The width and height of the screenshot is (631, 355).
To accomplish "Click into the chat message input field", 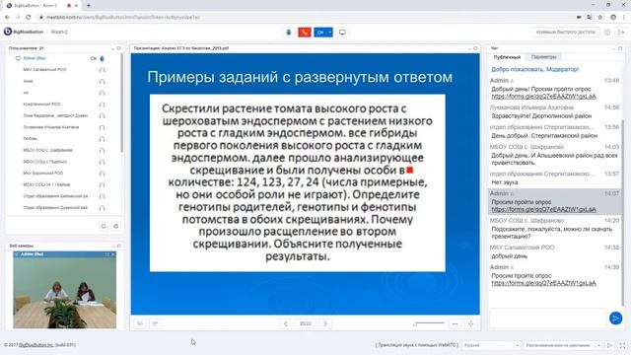I will (547, 318).
